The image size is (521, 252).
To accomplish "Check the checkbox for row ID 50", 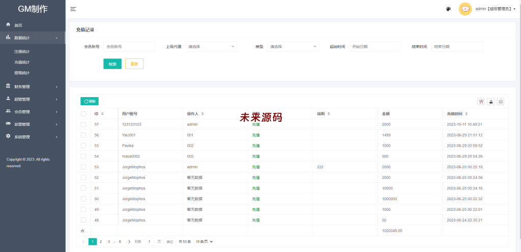I will [83, 199].
